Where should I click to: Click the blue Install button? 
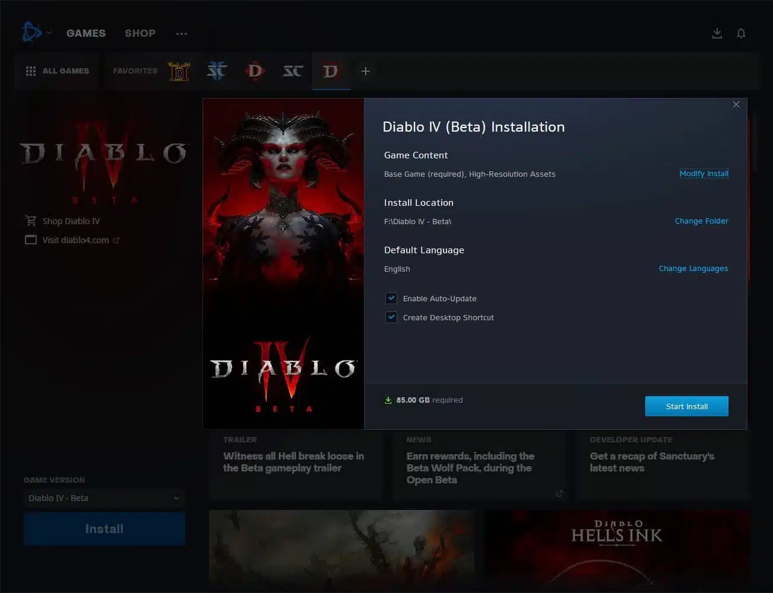[x=104, y=529]
